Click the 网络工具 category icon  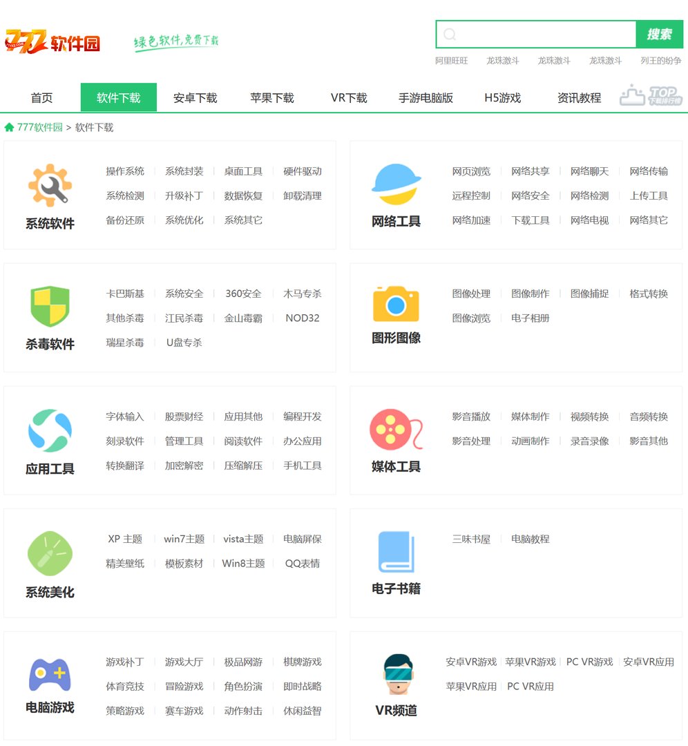(395, 183)
